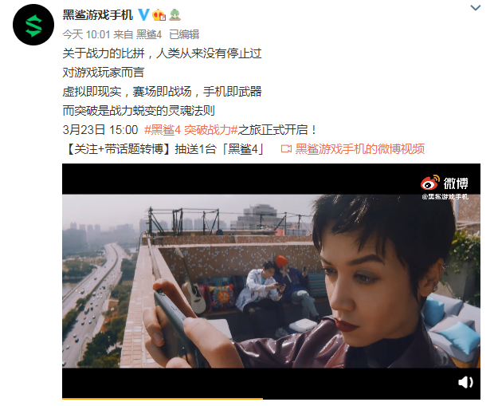The width and height of the screenshot is (498, 406).
Task: Seek in the orange video progress bar
Action: (x=163, y=398)
